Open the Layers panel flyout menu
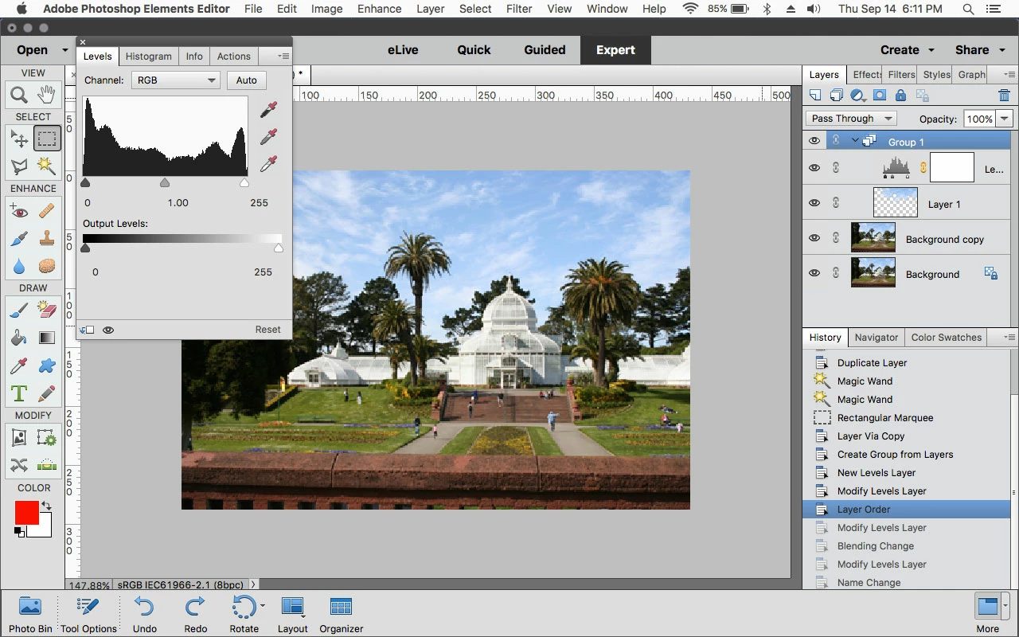Screen dimensions: 1019x637 click(1010, 74)
